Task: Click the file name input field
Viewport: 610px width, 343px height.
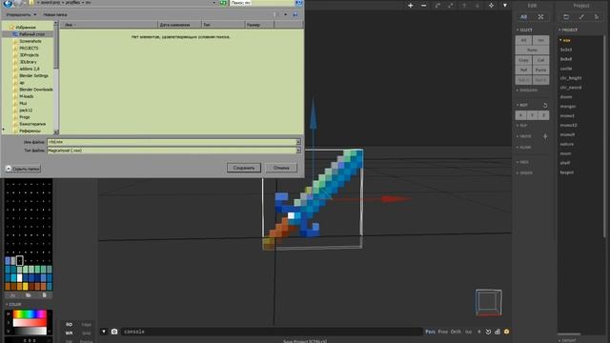Action: point(172,142)
